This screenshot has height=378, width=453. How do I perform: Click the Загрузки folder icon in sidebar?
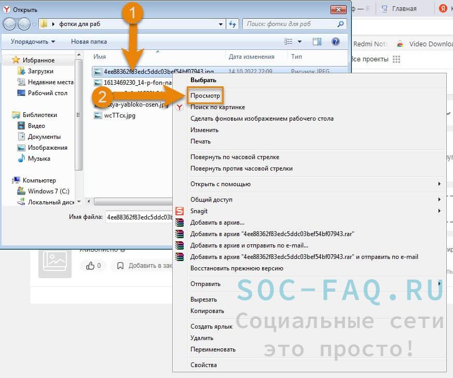click(x=21, y=71)
